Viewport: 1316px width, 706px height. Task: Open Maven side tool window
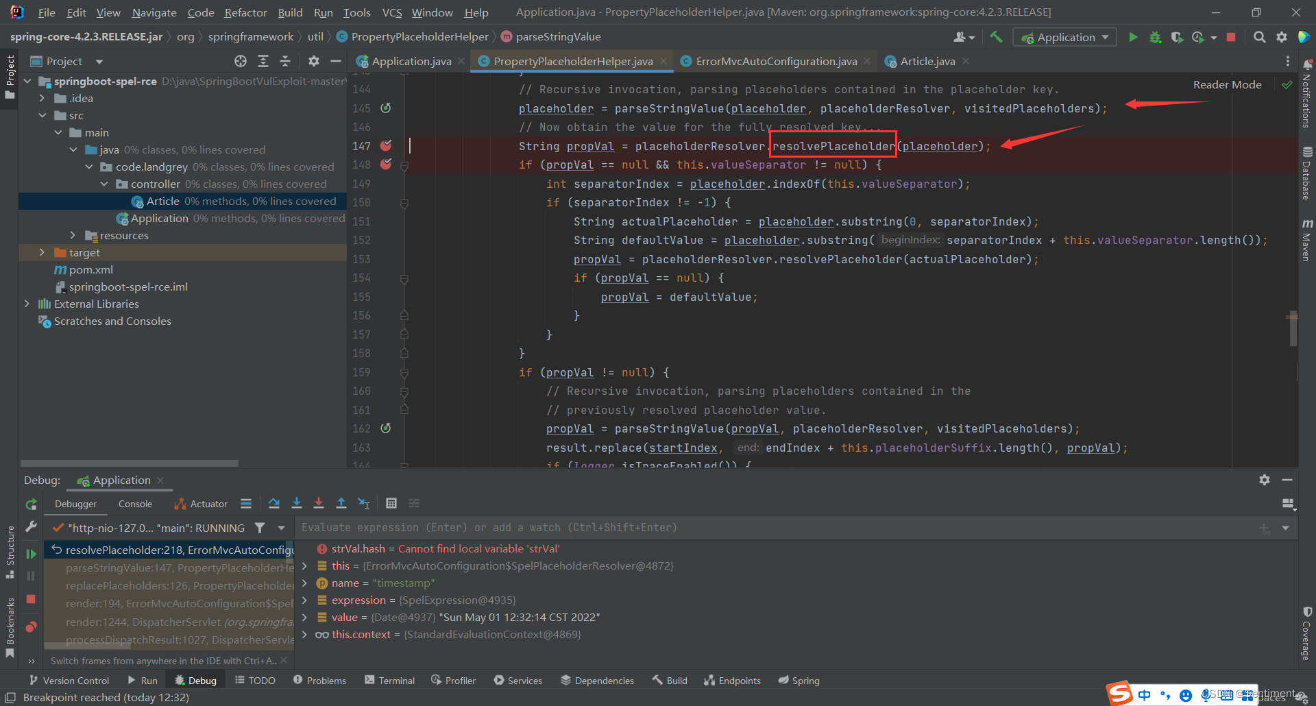pyautogui.click(x=1307, y=240)
